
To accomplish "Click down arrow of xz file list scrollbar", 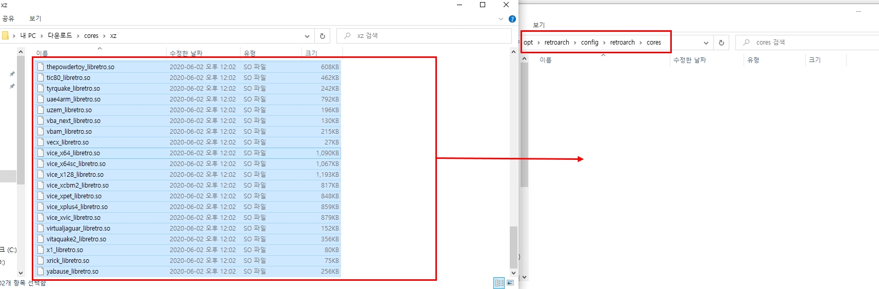I will pos(513,273).
